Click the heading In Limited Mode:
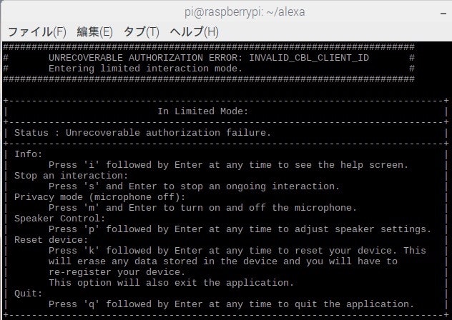The image size is (452, 320). [x=203, y=111]
